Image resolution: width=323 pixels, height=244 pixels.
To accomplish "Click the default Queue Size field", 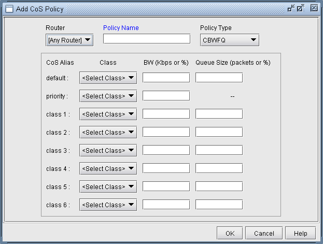I will tap(219, 78).
